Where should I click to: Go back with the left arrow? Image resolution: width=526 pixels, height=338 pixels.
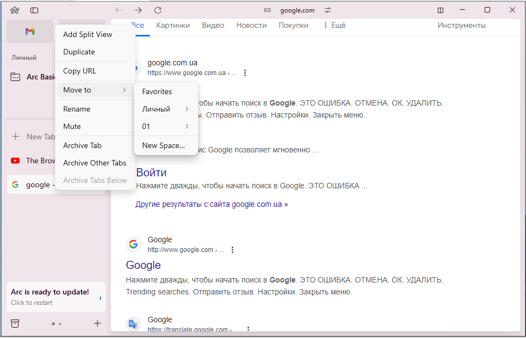point(119,10)
